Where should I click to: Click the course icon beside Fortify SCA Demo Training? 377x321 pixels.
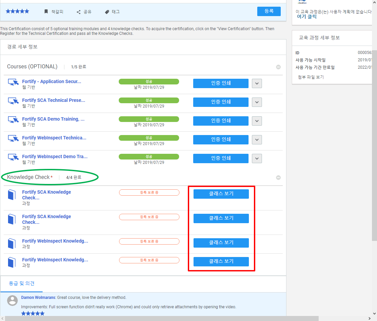[13, 120]
